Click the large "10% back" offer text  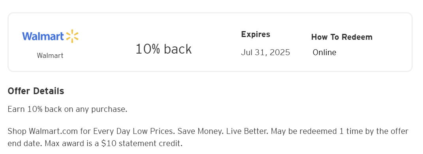click(164, 49)
